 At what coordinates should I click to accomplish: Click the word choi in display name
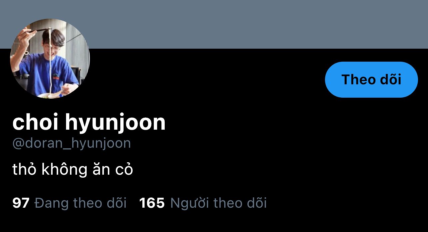[x=36, y=122]
